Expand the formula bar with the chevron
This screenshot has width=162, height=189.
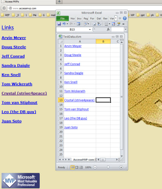(x=125, y=29)
